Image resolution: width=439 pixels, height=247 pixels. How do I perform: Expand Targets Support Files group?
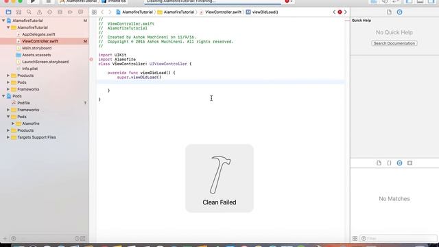coord(8,137)
